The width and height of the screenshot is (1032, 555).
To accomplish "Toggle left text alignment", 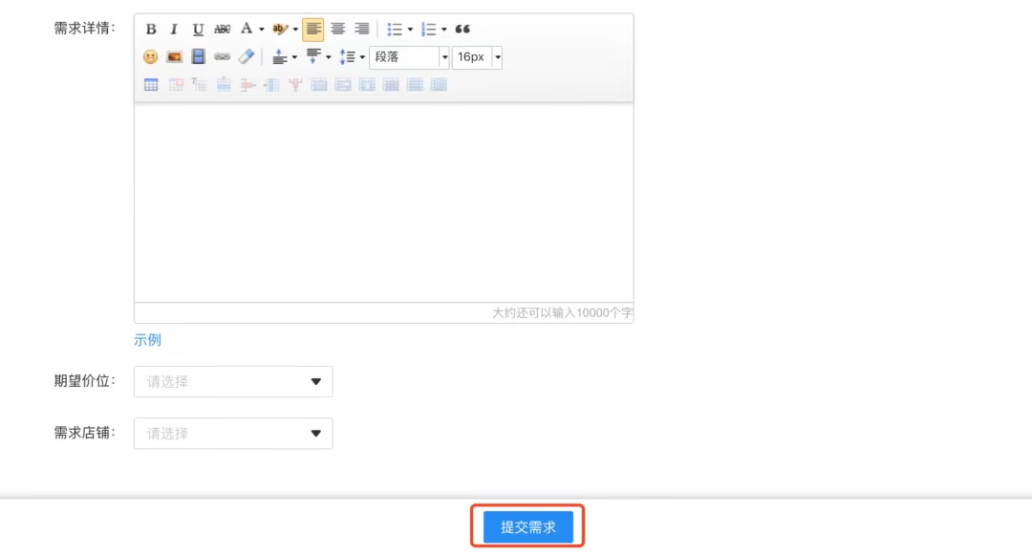I will click(313, 29).
